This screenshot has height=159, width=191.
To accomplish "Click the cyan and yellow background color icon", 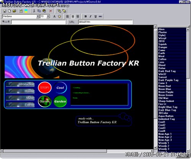I will point(26,11).
